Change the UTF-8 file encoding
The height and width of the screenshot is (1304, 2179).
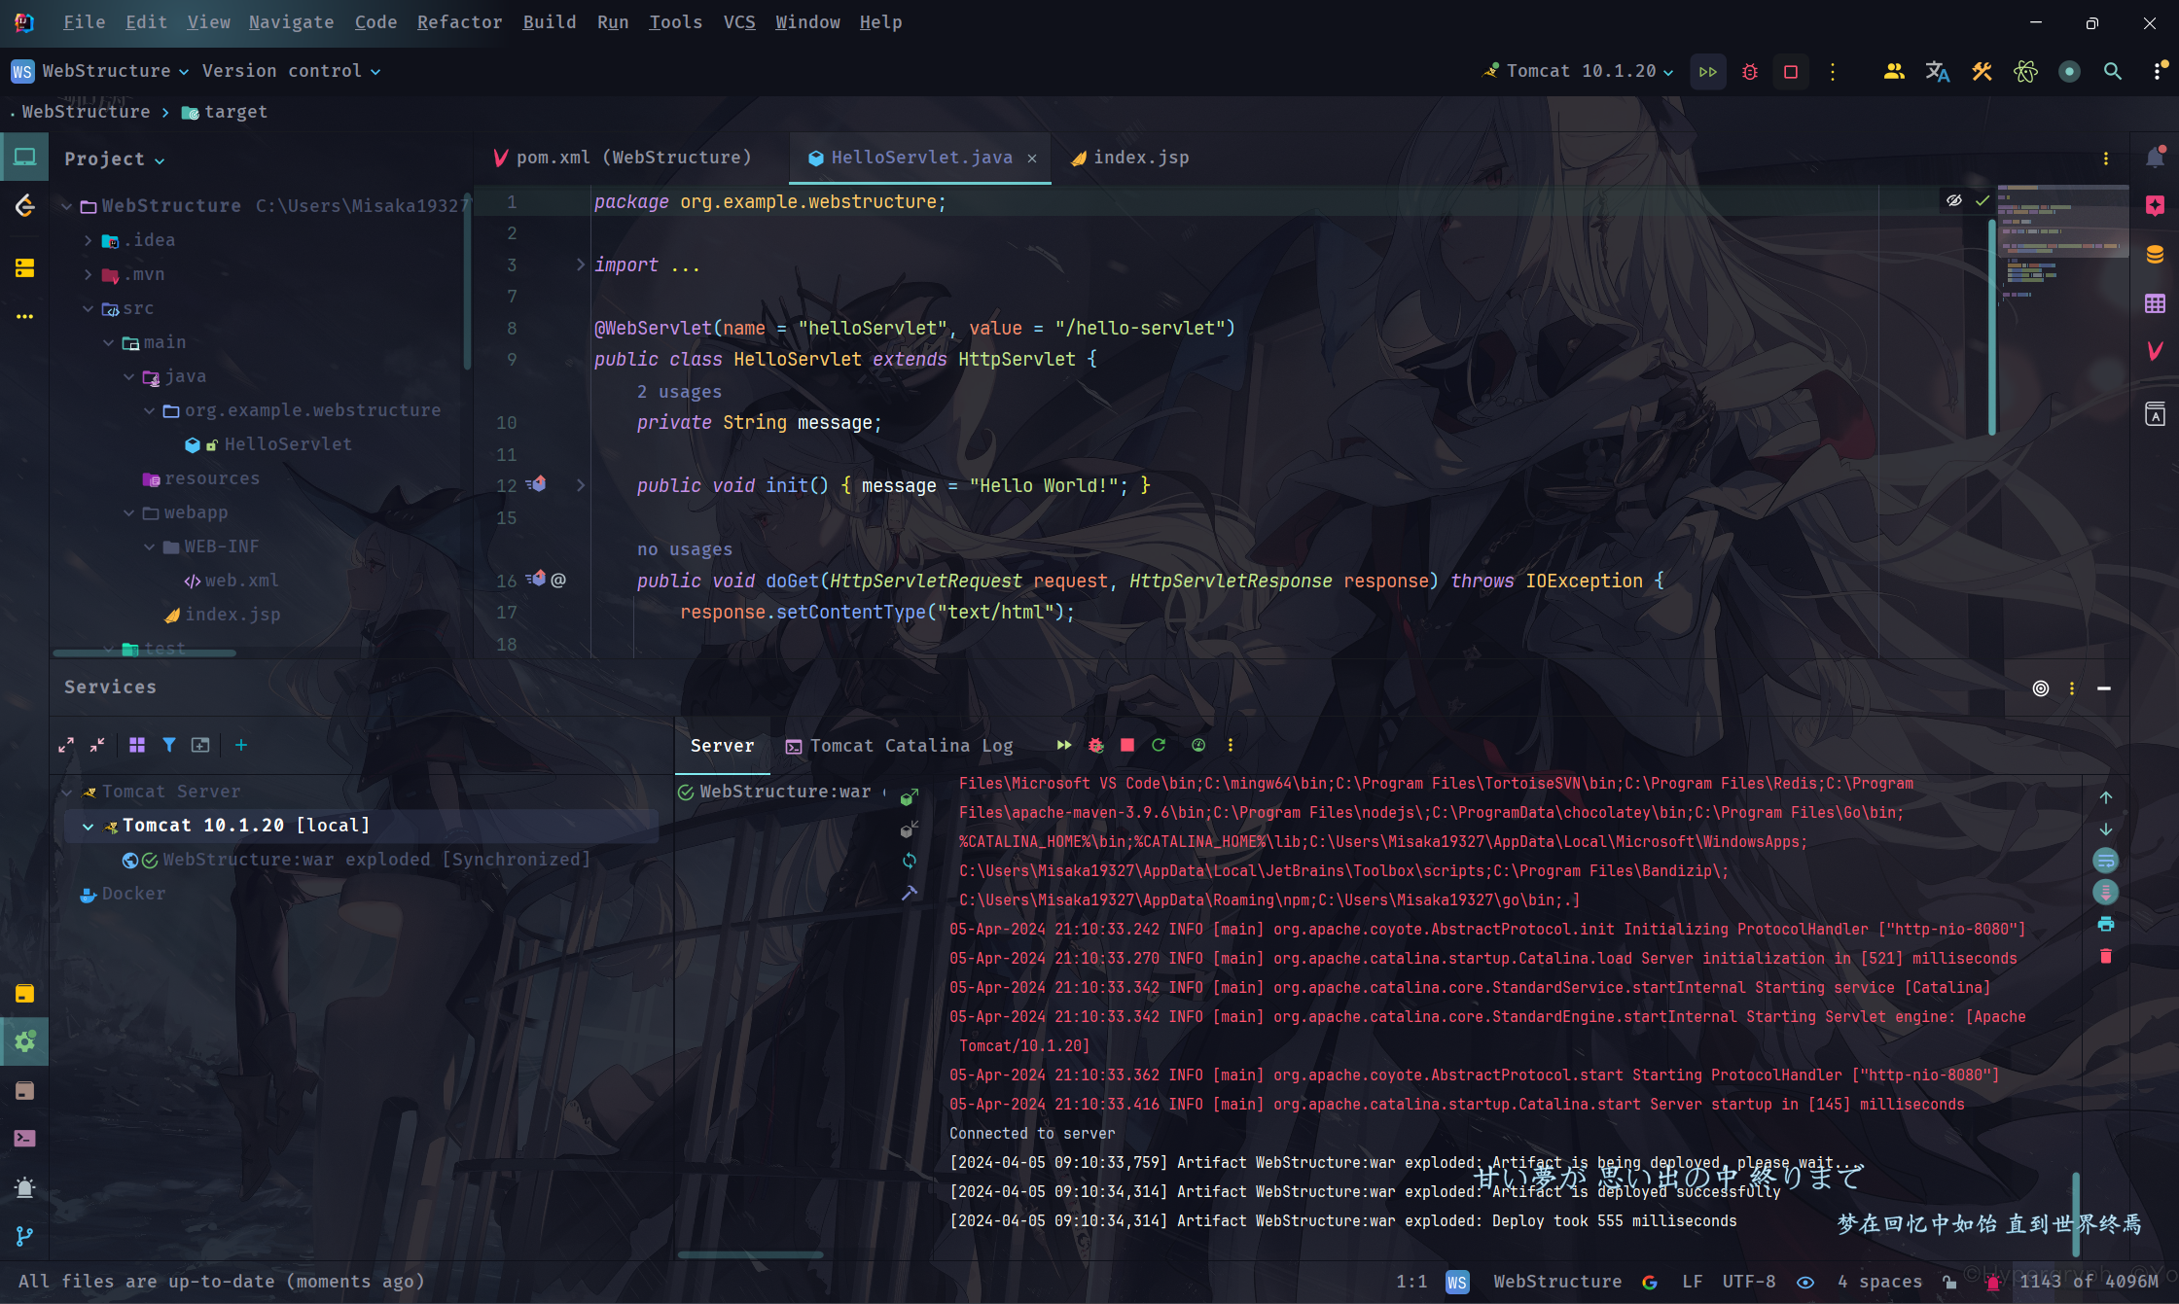[x=1748, y=1282]
